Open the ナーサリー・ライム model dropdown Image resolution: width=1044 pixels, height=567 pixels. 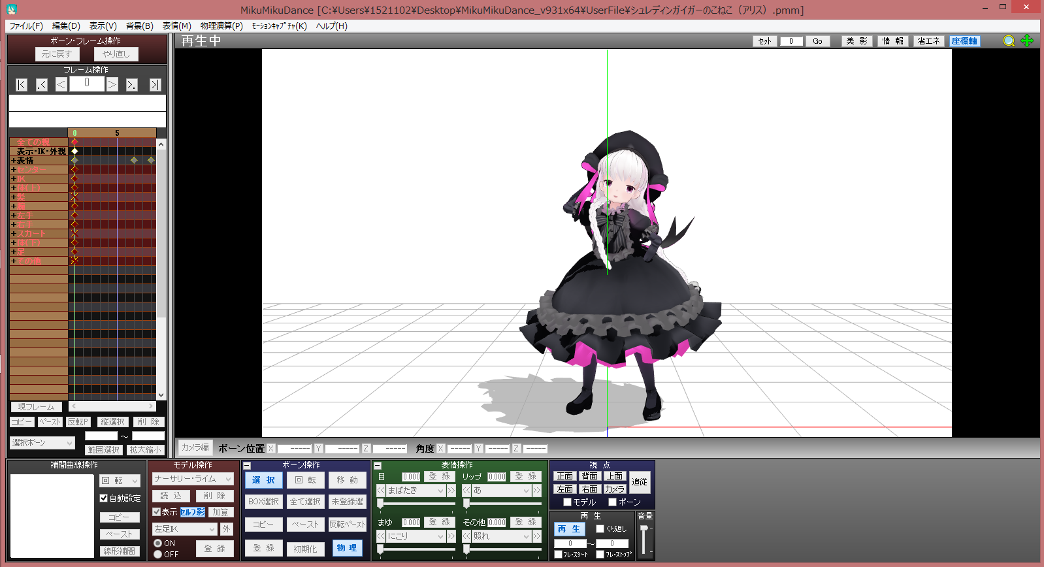[193, 479]
